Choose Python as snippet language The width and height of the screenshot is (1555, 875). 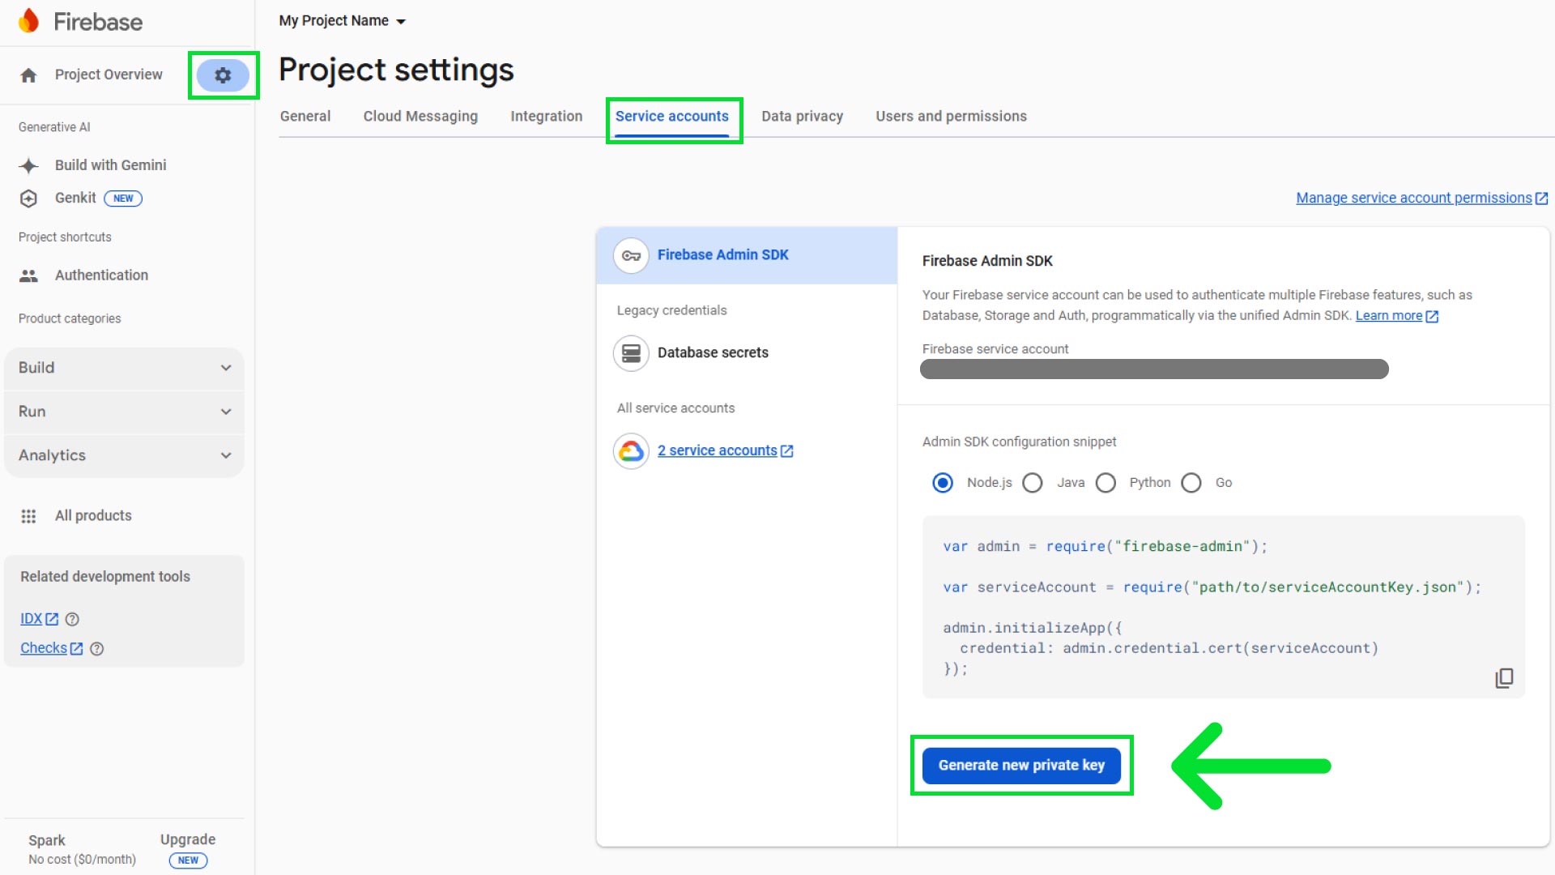pos(1106,482)
